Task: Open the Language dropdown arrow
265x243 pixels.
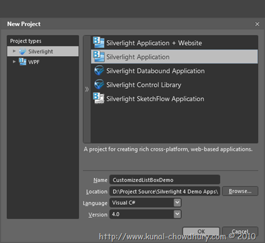Action: click(177, 202)
